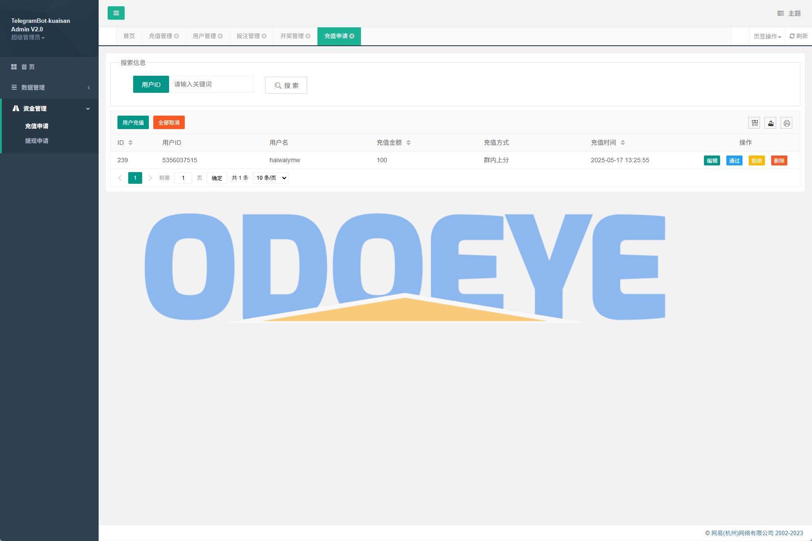Focus the 请输入关键词 search input
This screenshot has width=812, height=541.
point(212,84)
